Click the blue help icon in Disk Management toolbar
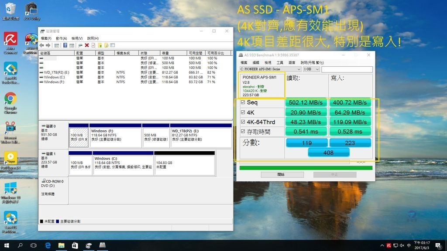This screenshot has height=251, width=447. (x=65, y=45)
